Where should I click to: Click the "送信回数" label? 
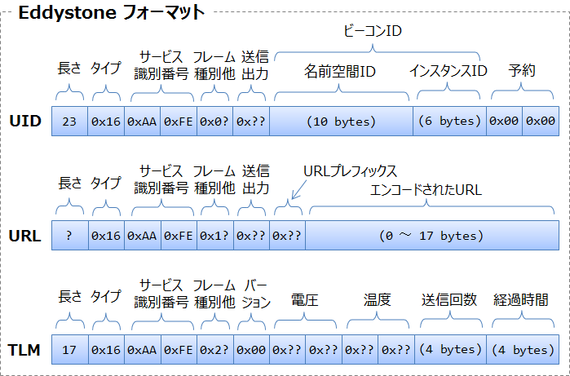click(449, 299)
